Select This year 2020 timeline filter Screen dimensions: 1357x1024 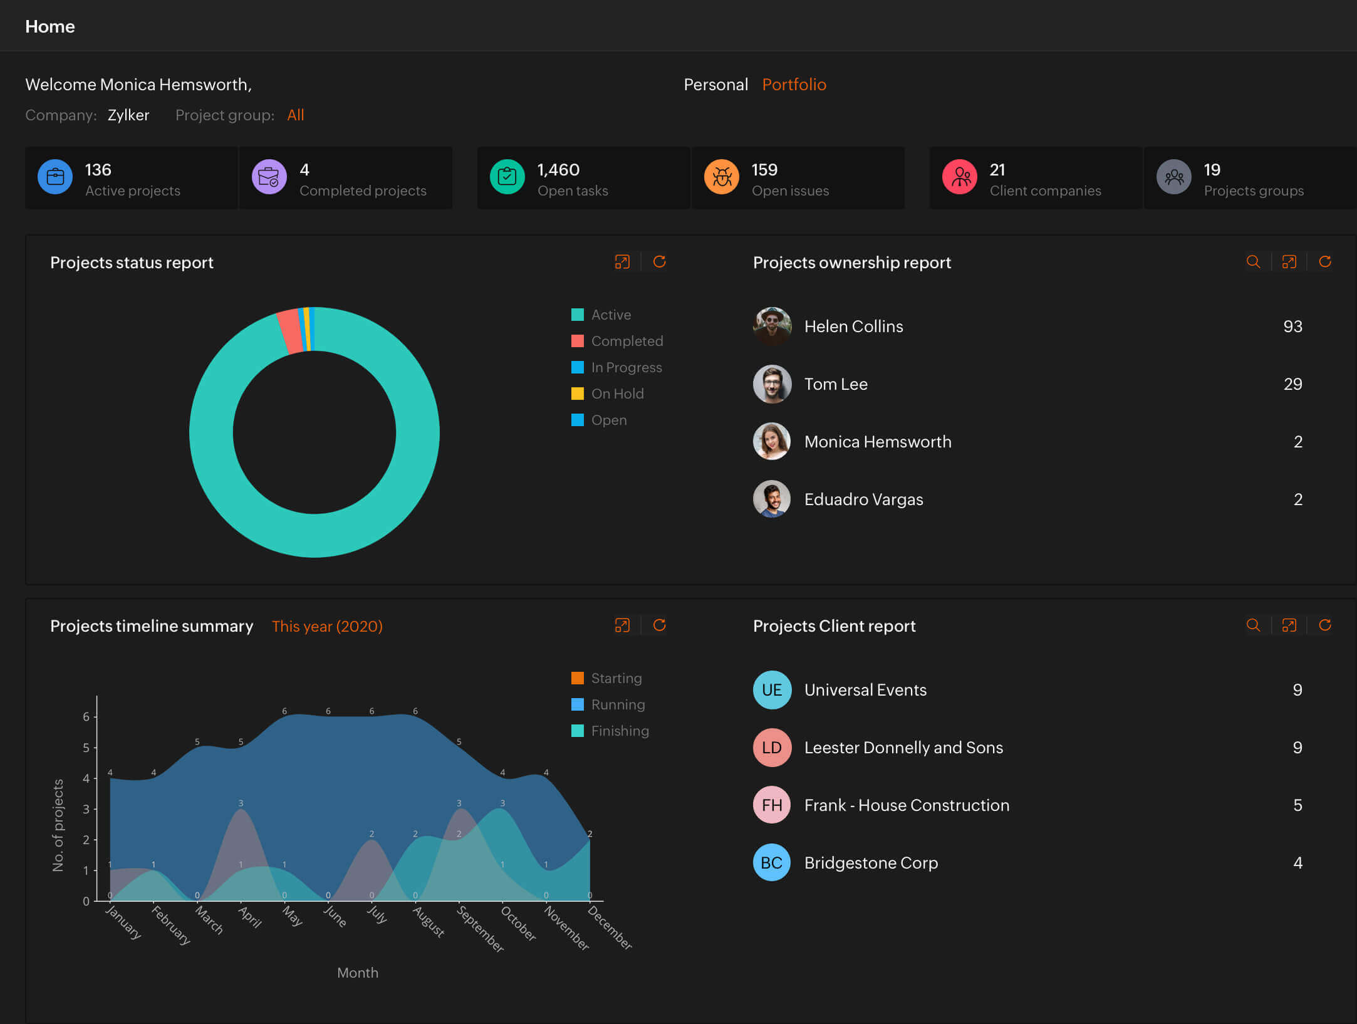click(328, 625)
